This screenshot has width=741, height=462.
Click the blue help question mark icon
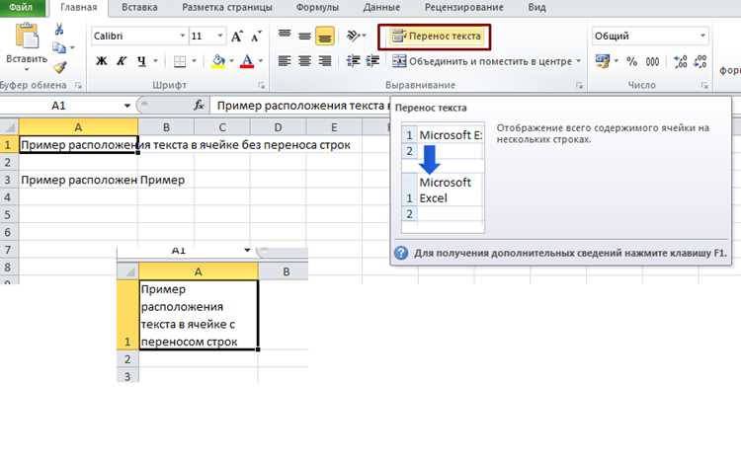[401, 253]
